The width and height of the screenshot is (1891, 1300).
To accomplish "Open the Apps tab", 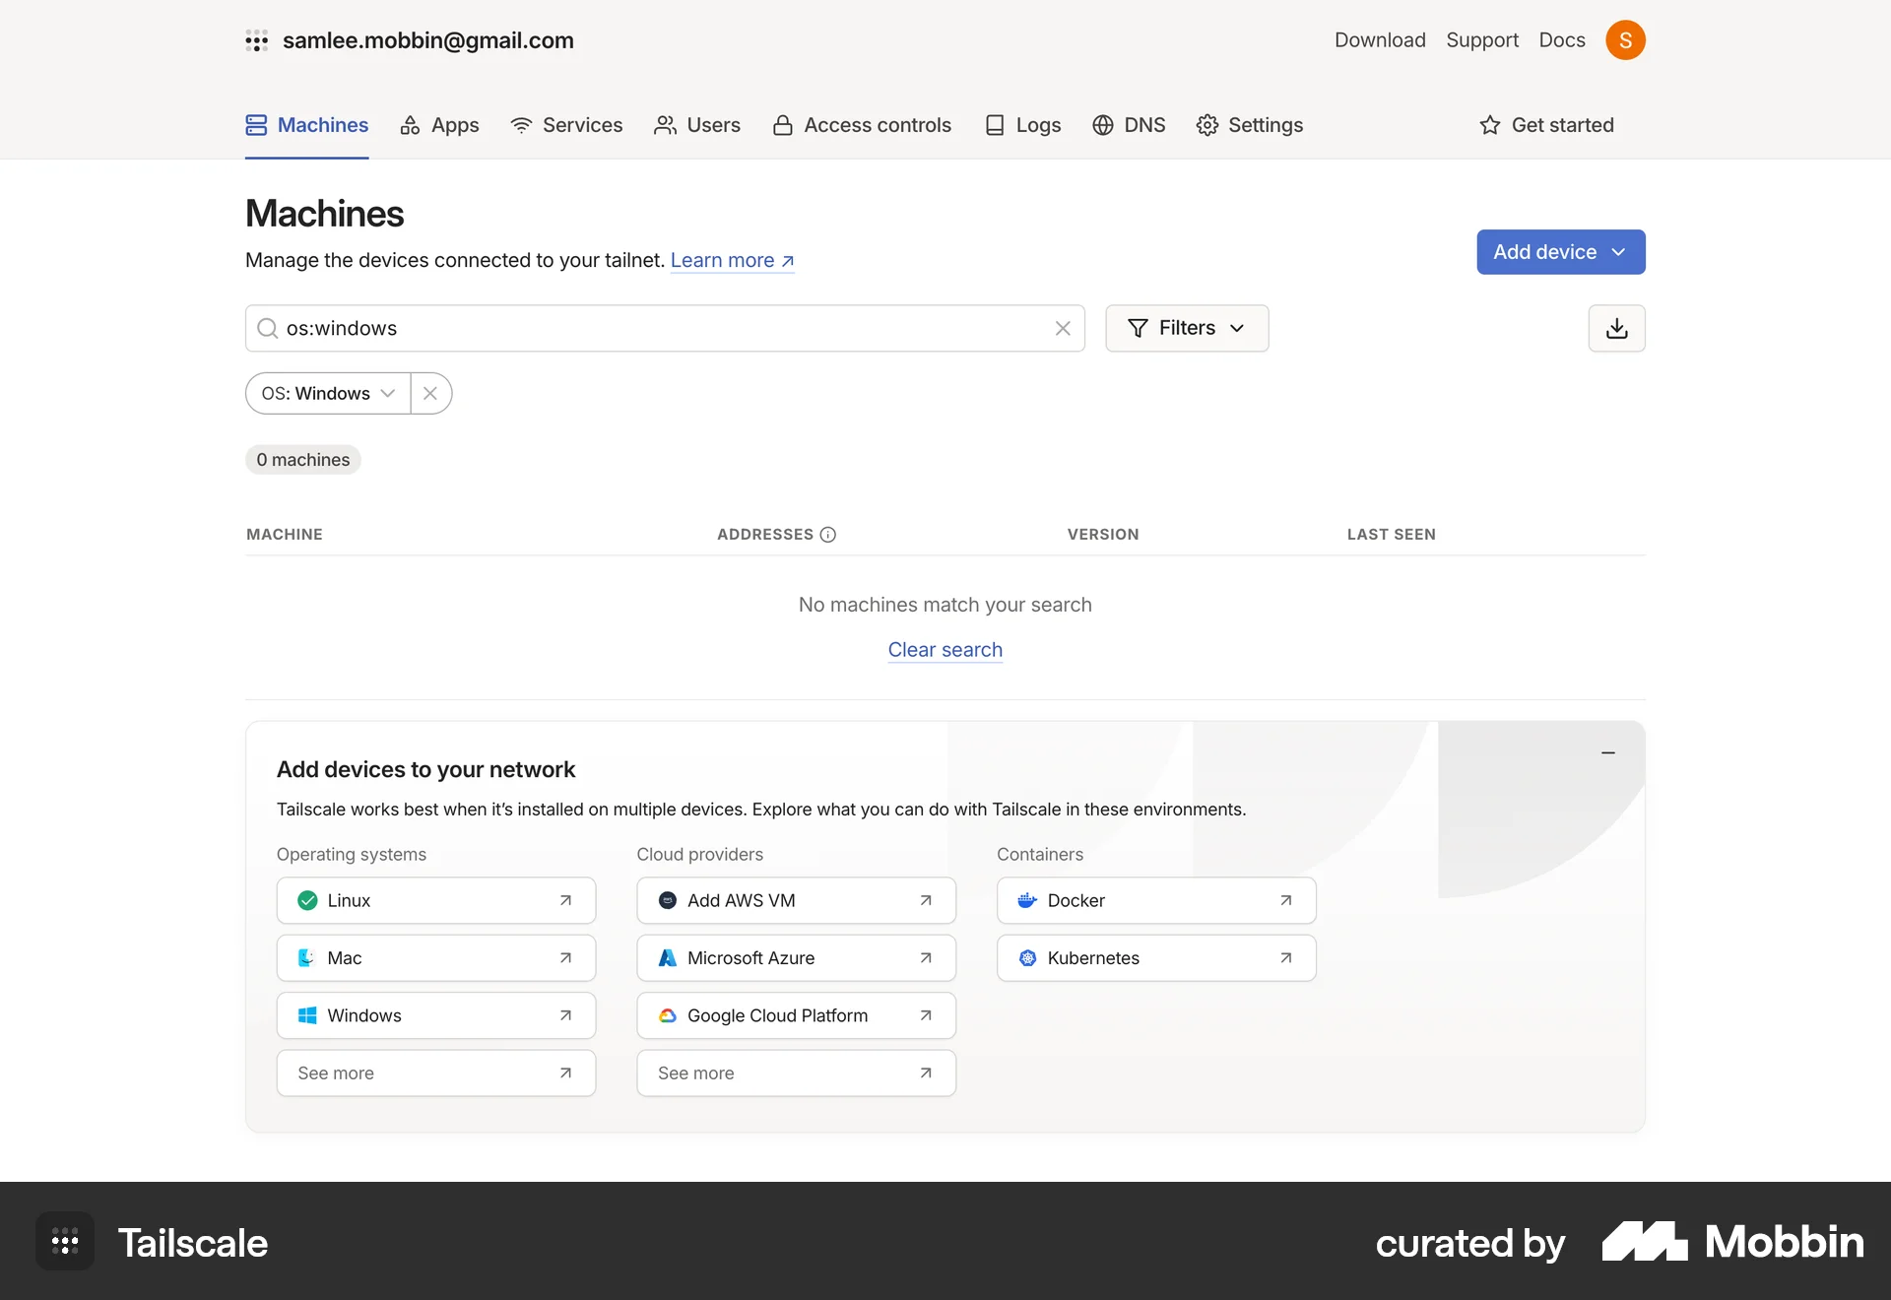I will click(x=439, y=125).
